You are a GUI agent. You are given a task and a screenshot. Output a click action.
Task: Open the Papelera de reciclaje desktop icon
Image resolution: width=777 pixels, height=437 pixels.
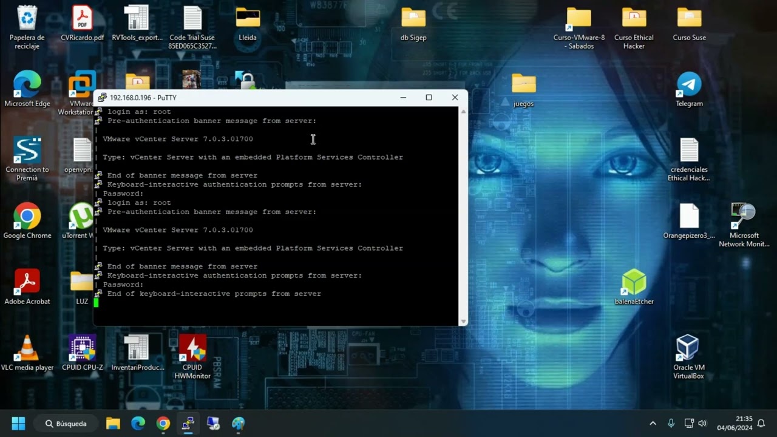point(27,27)
